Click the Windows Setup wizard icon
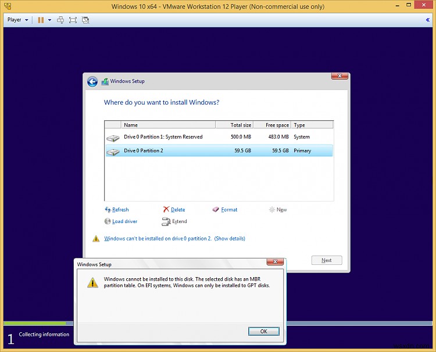This screenshot has width=436, height=352. 105,81
